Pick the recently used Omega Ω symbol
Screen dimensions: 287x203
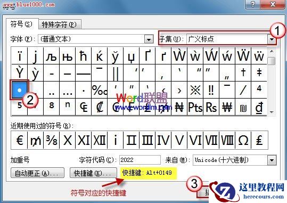243,140
